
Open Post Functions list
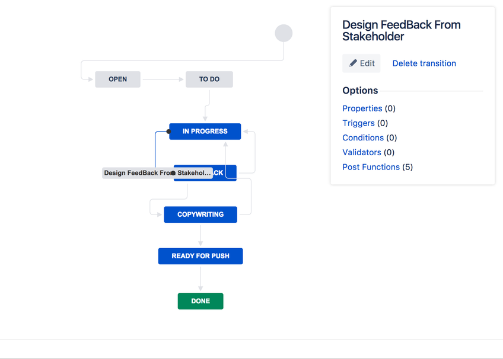click(371, 167)
